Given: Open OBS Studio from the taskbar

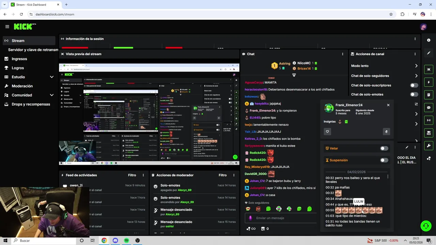Looking at the screenshot, I should click(138, 241).
